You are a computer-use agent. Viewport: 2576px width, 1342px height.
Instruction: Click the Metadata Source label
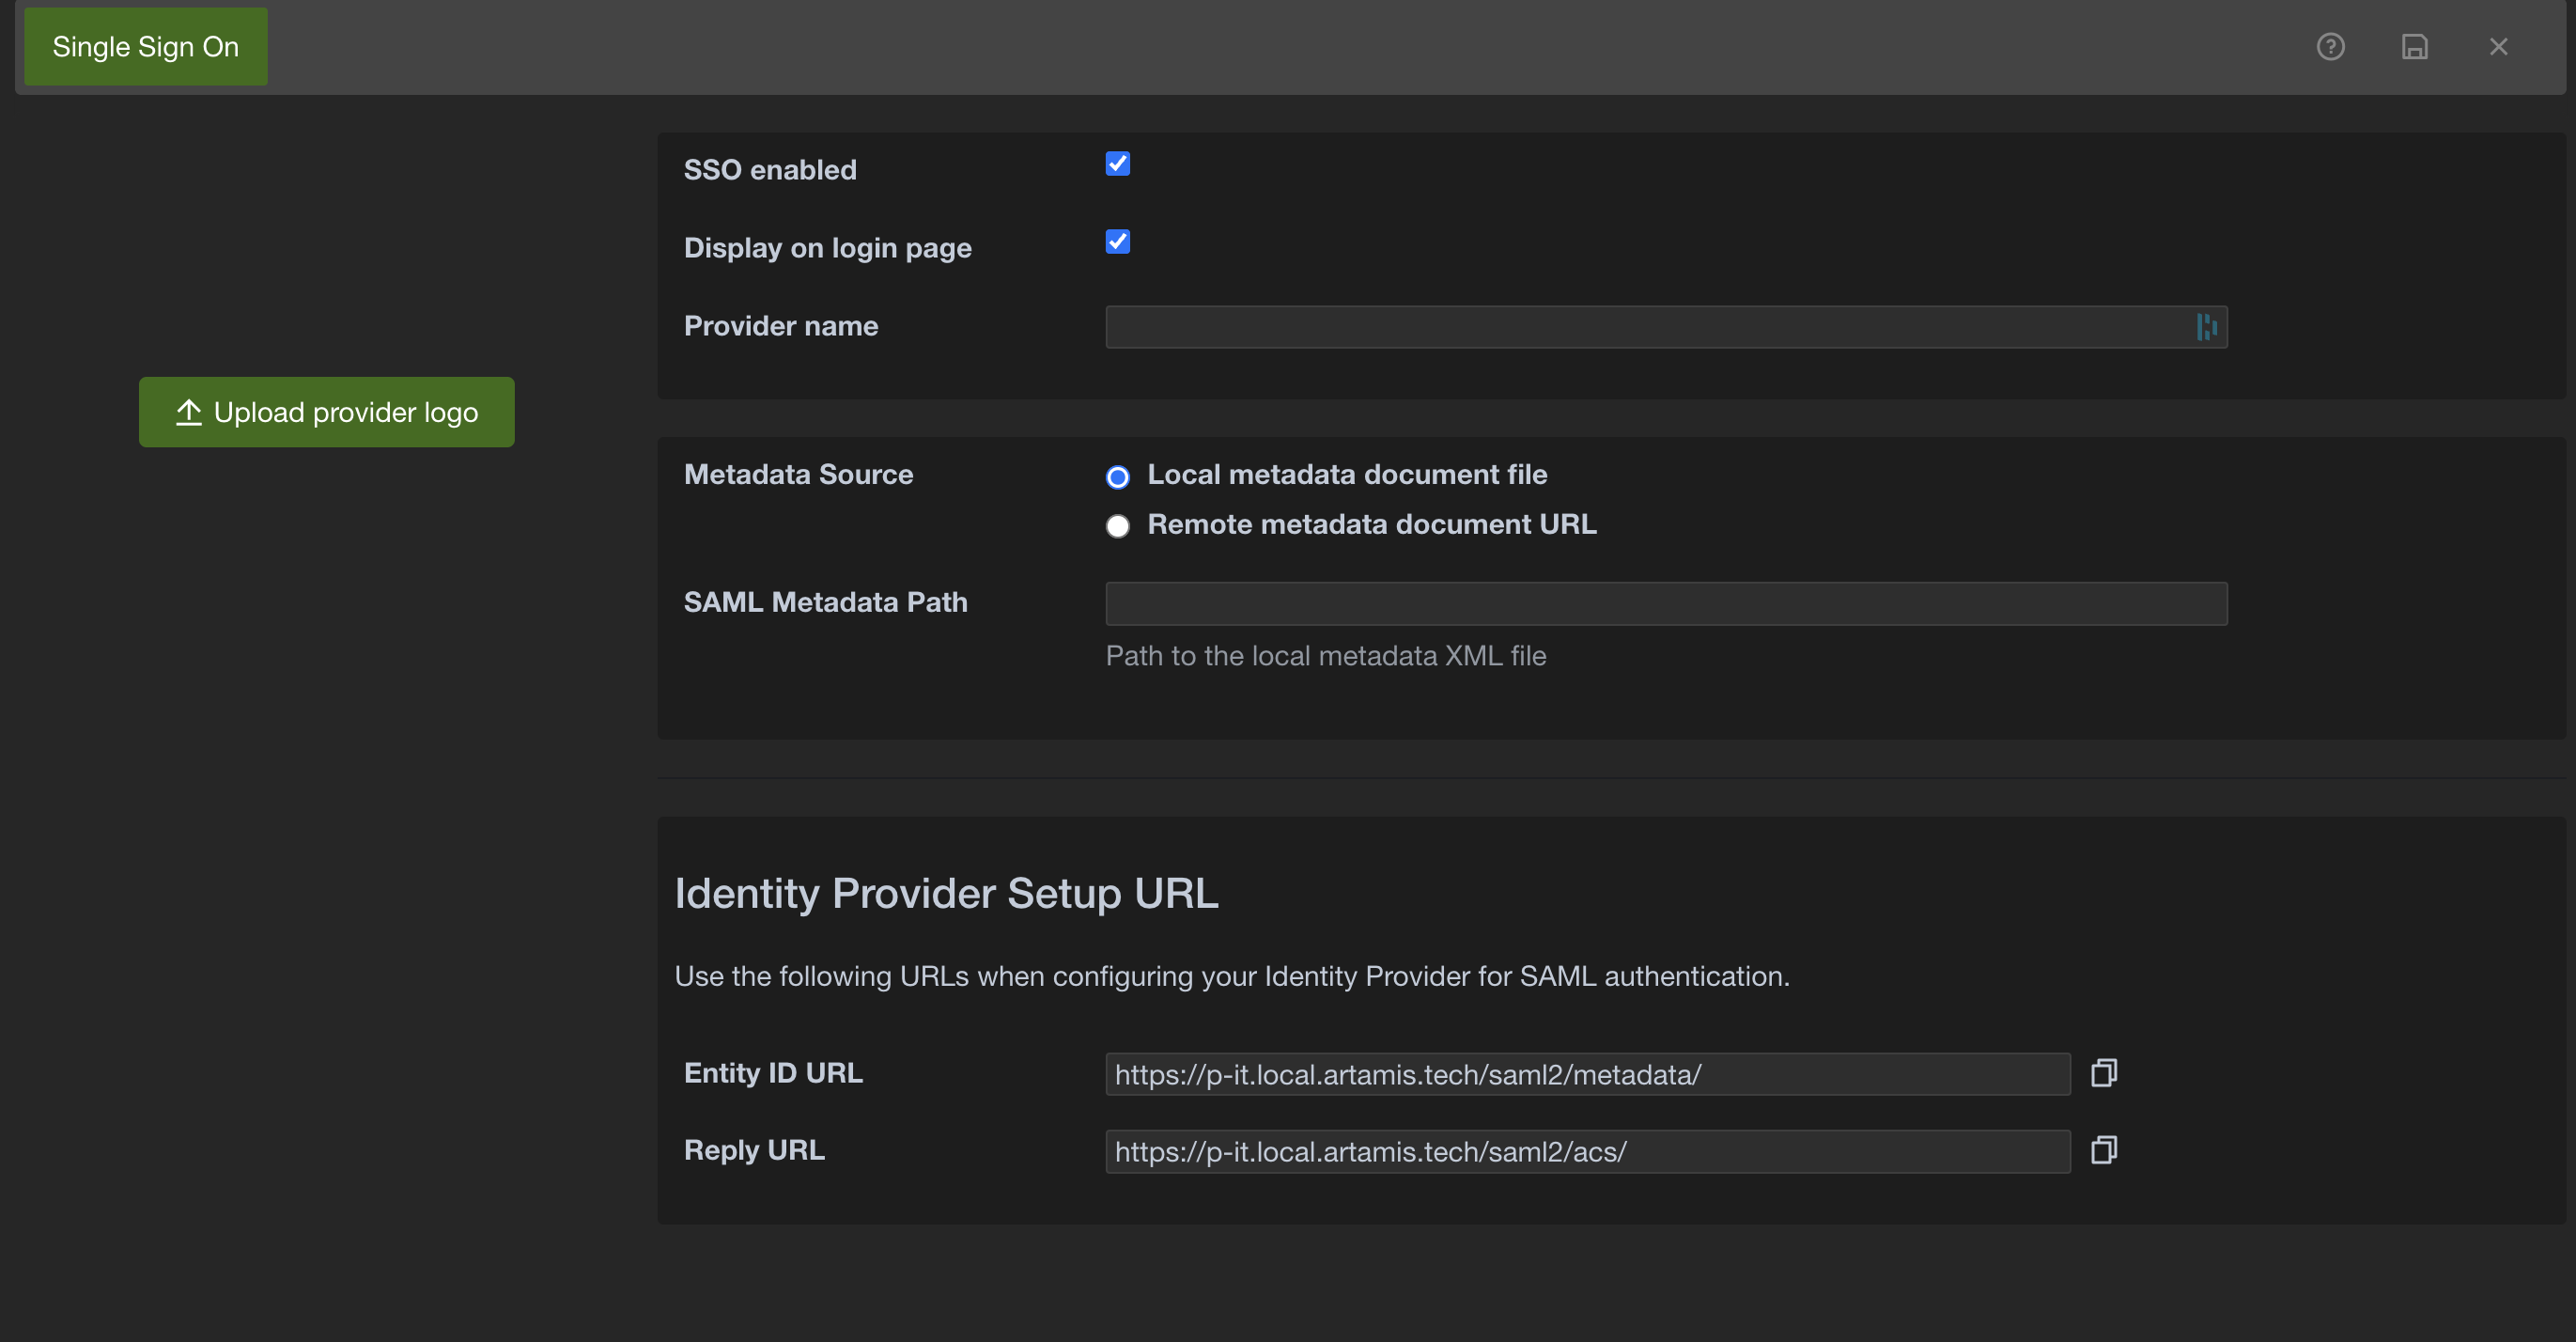click(799, 474)
